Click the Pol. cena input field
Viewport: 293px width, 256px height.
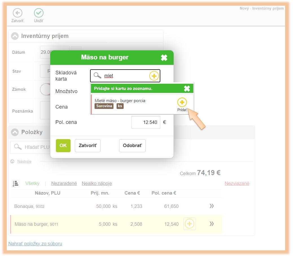point(146,122)
